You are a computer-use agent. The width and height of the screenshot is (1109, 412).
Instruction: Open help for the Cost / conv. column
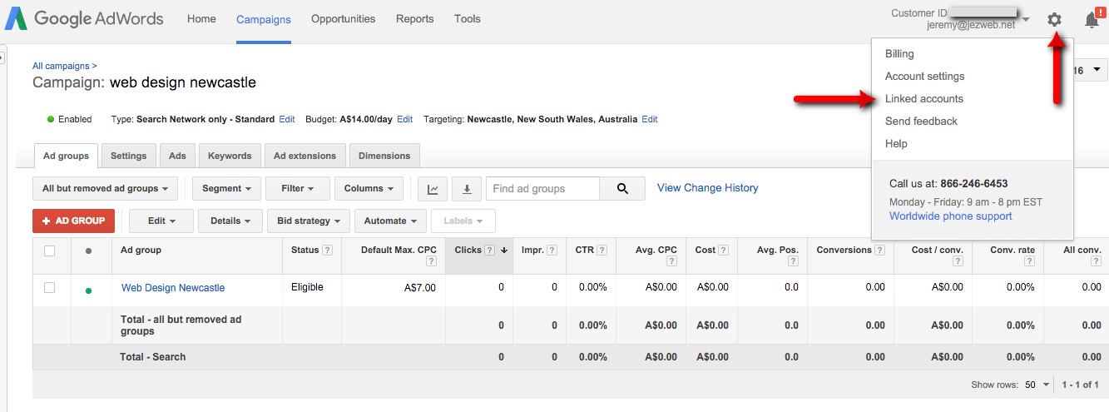958,261
